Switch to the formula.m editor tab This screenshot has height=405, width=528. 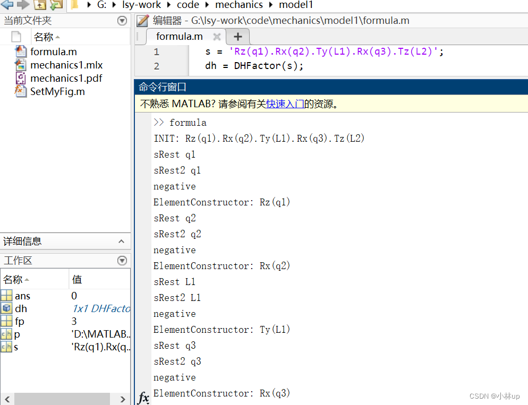180,36
